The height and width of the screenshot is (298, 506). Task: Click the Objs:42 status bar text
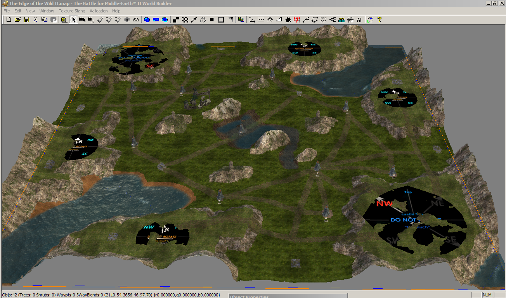click(x=11, y=295)
